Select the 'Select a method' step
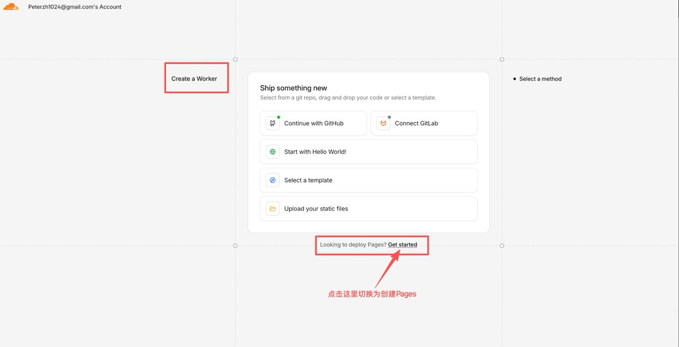Image resolution: width=679 pixels, height=347 pixels. [x=540, y=79]
